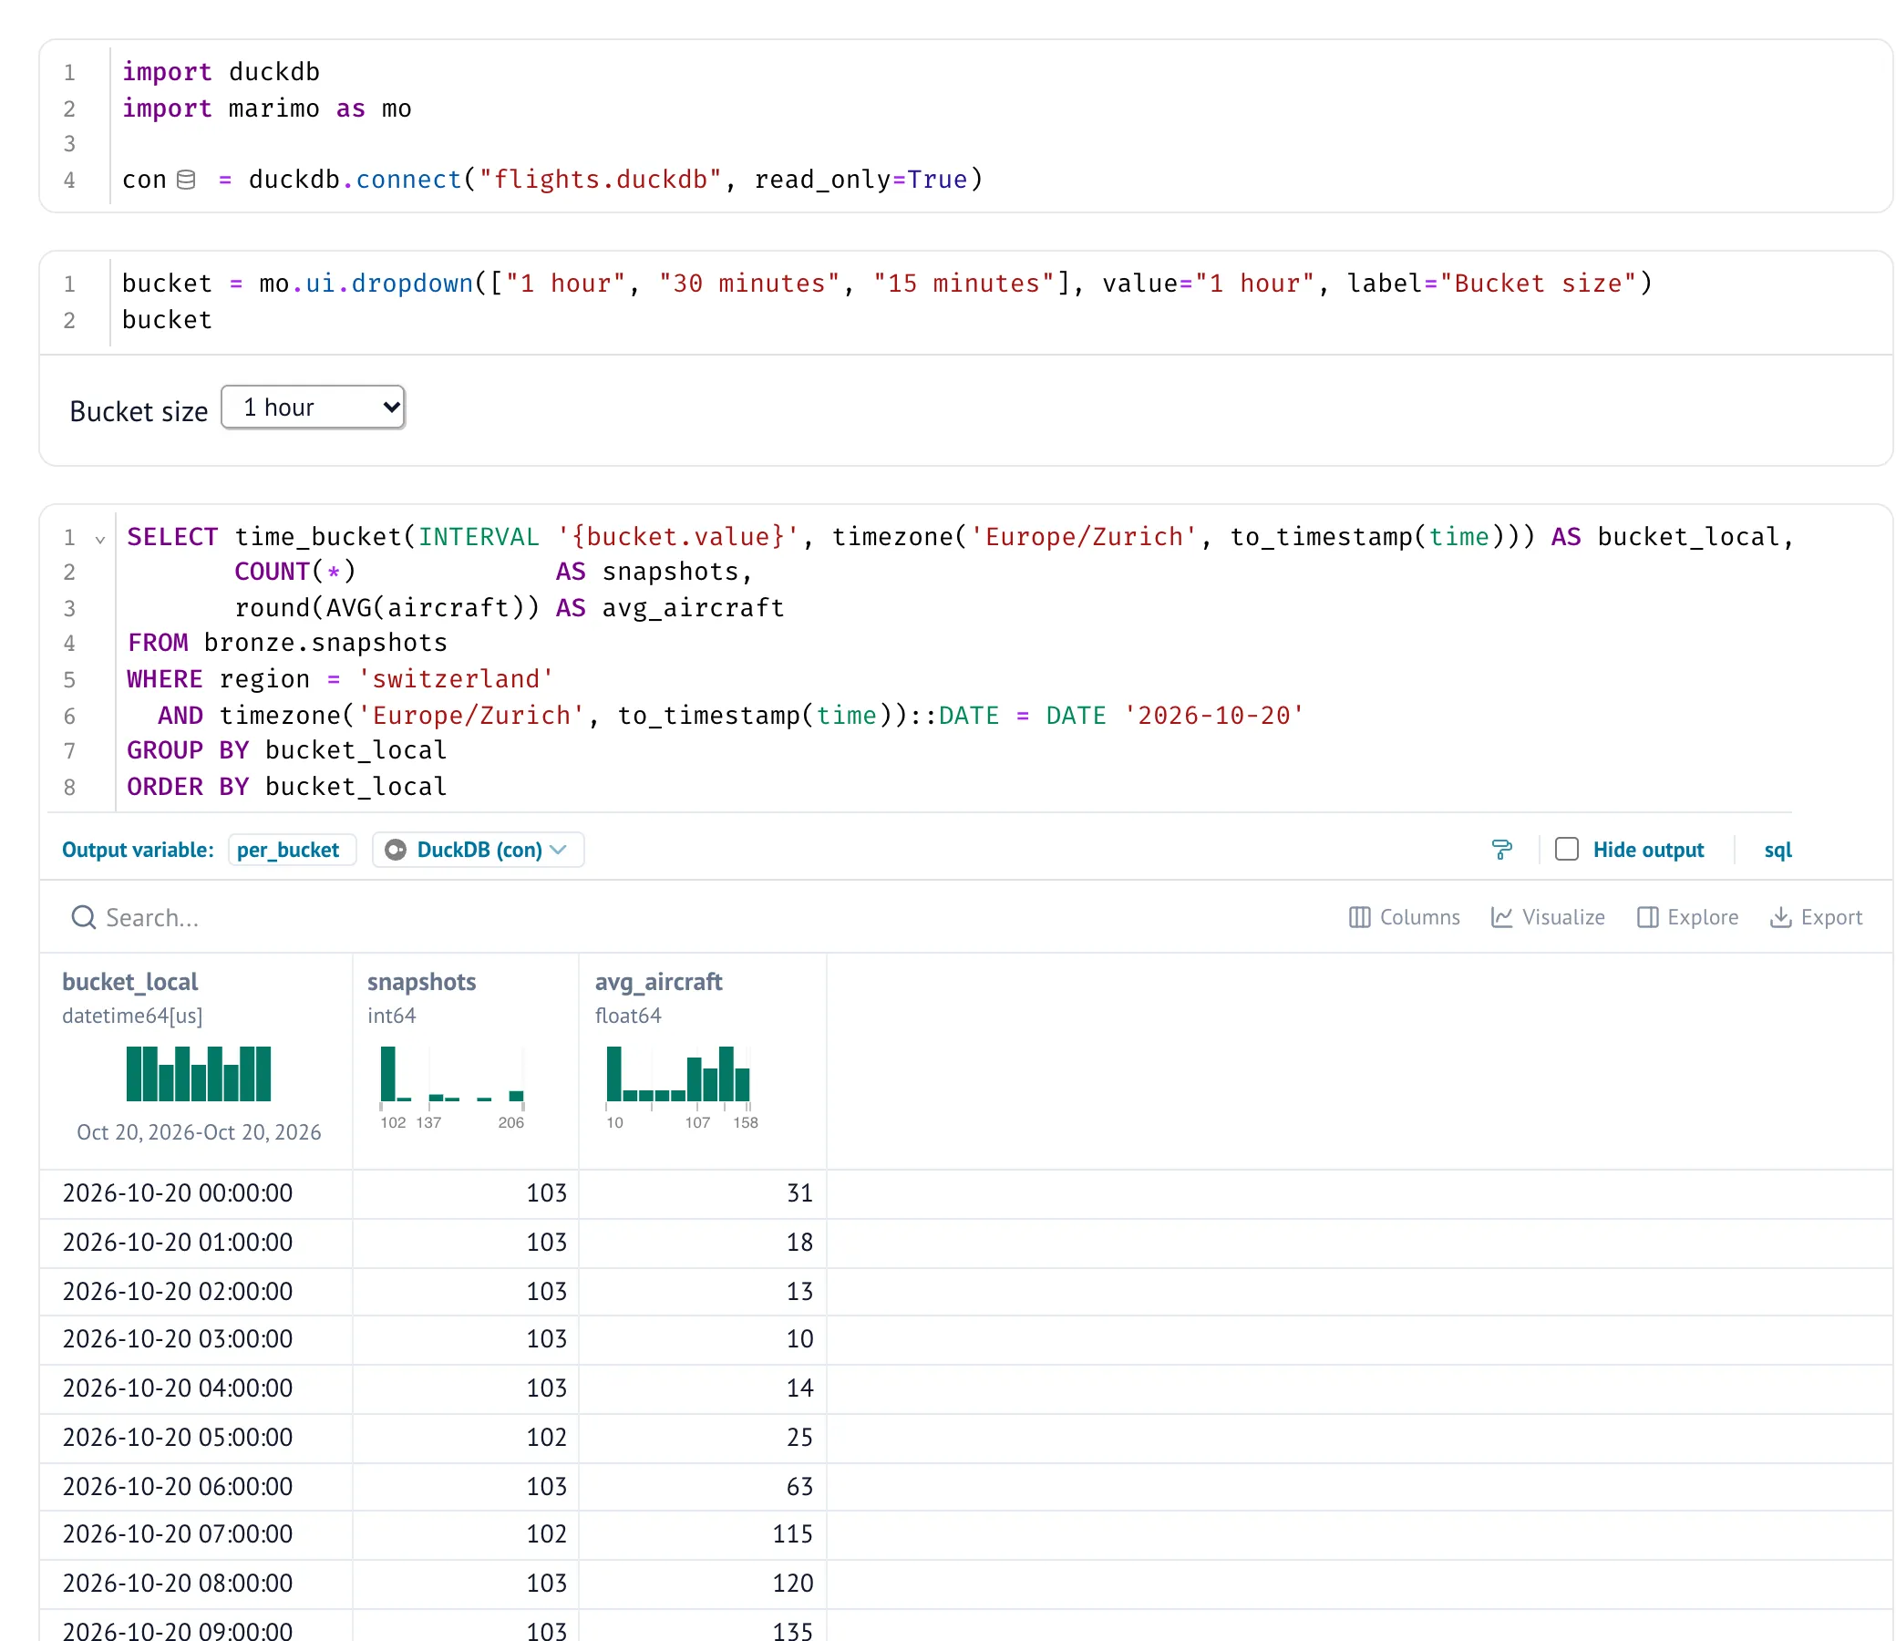1896x1641 pixels.
Task: Click the Export download button
Action: tap(1817, 916)
